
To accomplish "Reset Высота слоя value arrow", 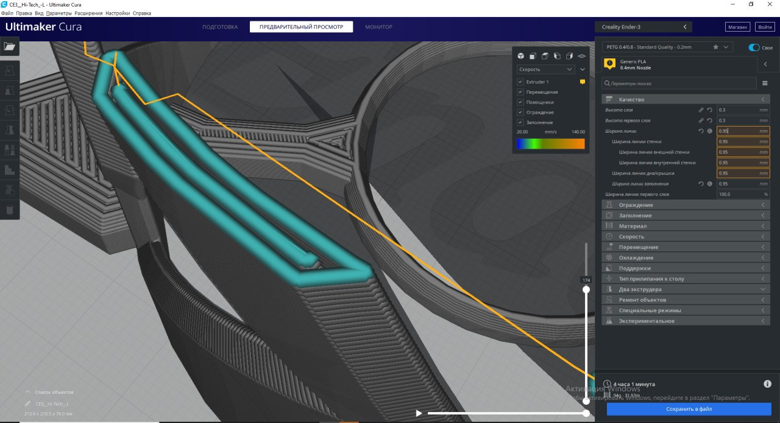I will [710, 110].
